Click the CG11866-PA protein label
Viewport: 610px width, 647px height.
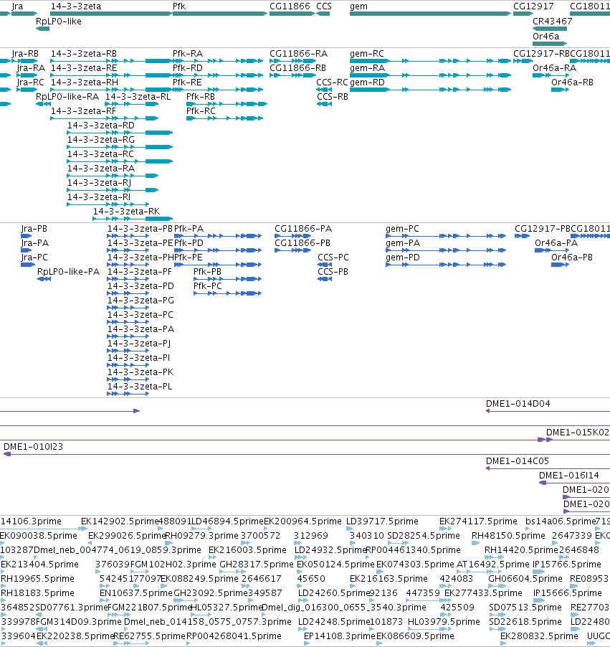[x=303, y=229]
